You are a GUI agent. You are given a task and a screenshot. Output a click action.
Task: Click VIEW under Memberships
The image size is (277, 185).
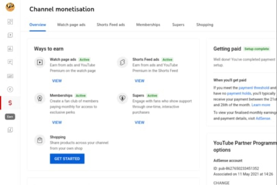pos(57,123)
